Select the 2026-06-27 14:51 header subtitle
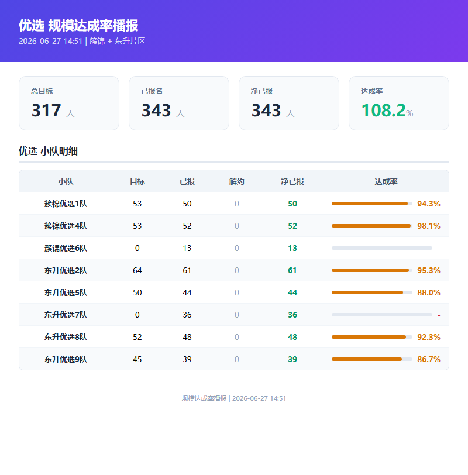This screenshot has width=468, height=475. pyautogui.click(x=82, y=41)
